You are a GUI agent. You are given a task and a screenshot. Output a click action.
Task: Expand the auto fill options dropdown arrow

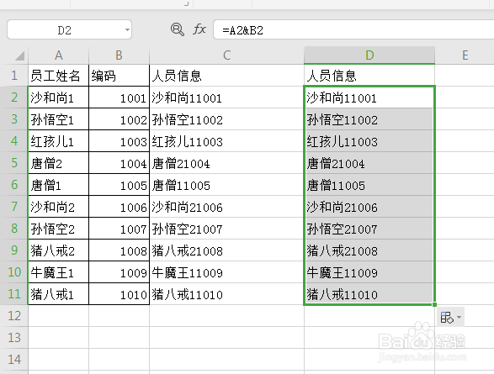point(459,317)
